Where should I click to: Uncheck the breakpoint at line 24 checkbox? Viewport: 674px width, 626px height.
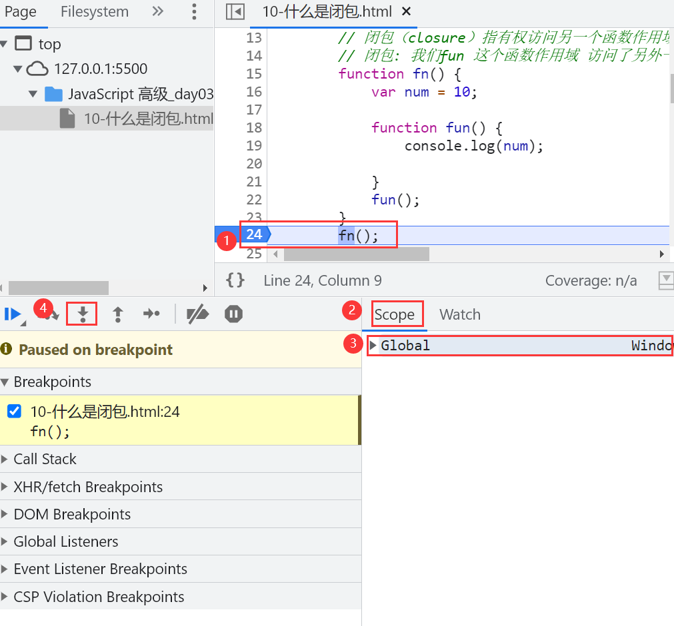pos(14,412)
